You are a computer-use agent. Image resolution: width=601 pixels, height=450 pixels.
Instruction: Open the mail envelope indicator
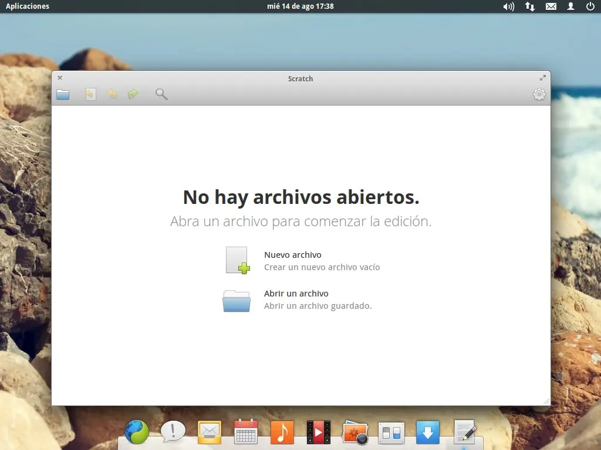tap(551, 6)
